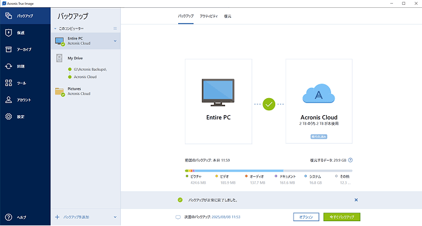Click the green success icon in notification bar

click(180, 200)
